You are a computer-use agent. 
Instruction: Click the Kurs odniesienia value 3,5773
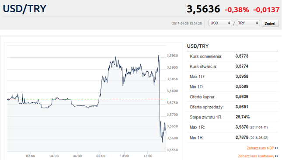click(x=242, y=56)
